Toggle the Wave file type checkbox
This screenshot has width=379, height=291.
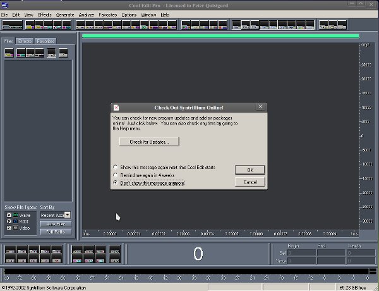pos(9,215)
